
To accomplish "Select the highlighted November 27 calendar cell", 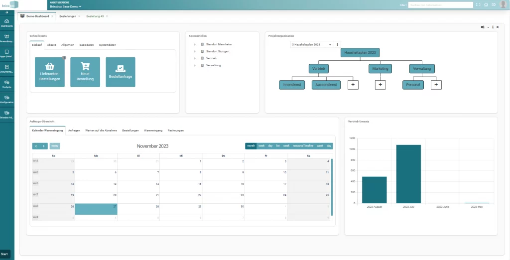I will pos(96,209).
